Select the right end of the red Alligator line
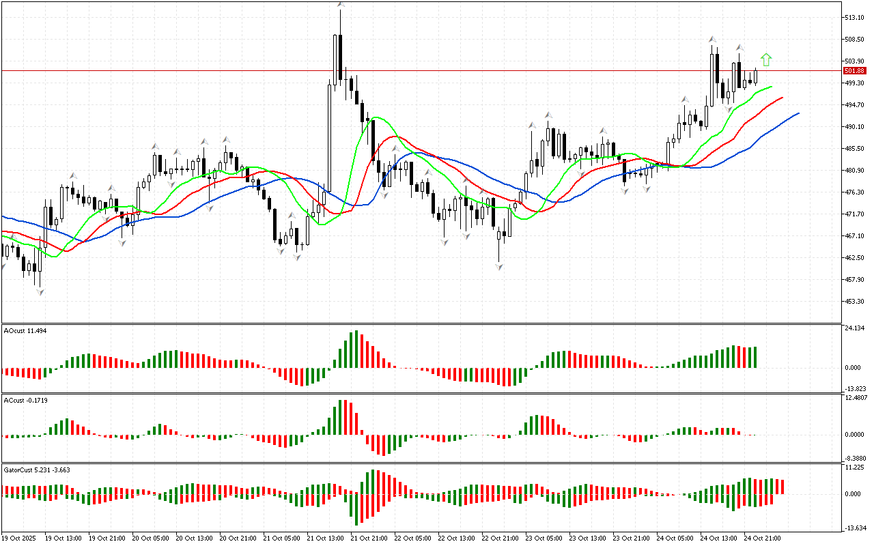874x546 pixels. [782, 98]
